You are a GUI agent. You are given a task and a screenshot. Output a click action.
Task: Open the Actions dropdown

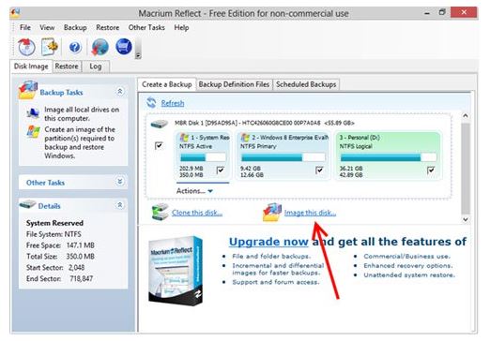tap(194, 191)
